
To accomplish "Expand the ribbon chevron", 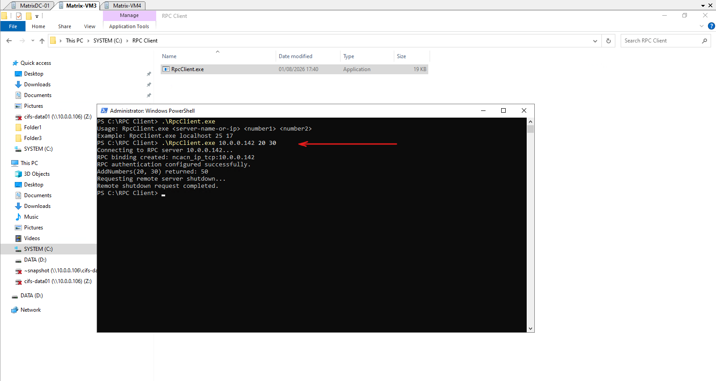I will click(x=702, y=26).
